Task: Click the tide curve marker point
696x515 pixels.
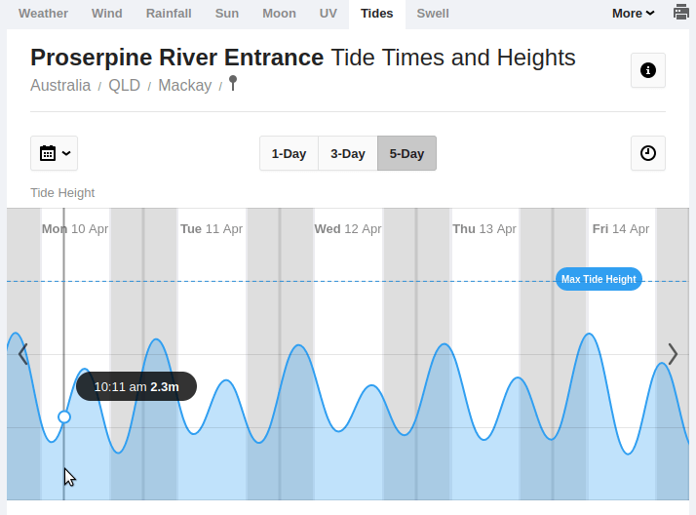Action: (64, 416)
